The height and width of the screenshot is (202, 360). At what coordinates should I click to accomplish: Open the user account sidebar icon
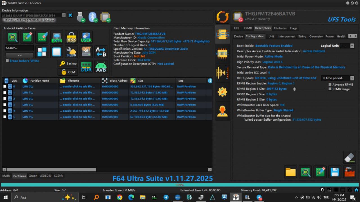[222, 111]
